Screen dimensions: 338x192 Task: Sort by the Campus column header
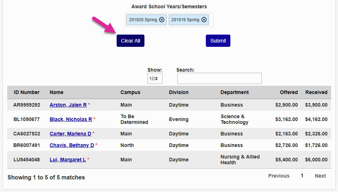(x=130, y=92)
